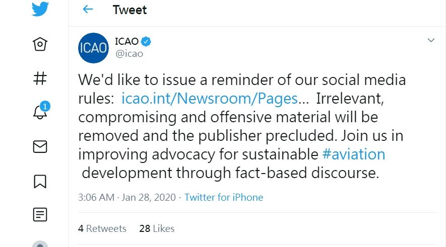Click the Twitter for iPhone link
Screen dimensions: 446x247
224,197
